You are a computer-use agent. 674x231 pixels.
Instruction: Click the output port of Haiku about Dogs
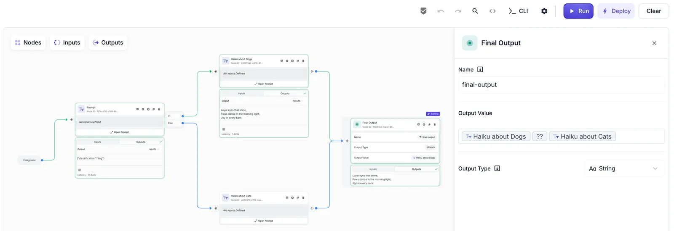point(313,71)
